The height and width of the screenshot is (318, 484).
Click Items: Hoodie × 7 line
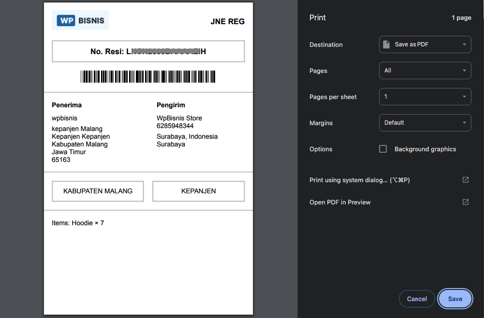[x=78, y=223]
